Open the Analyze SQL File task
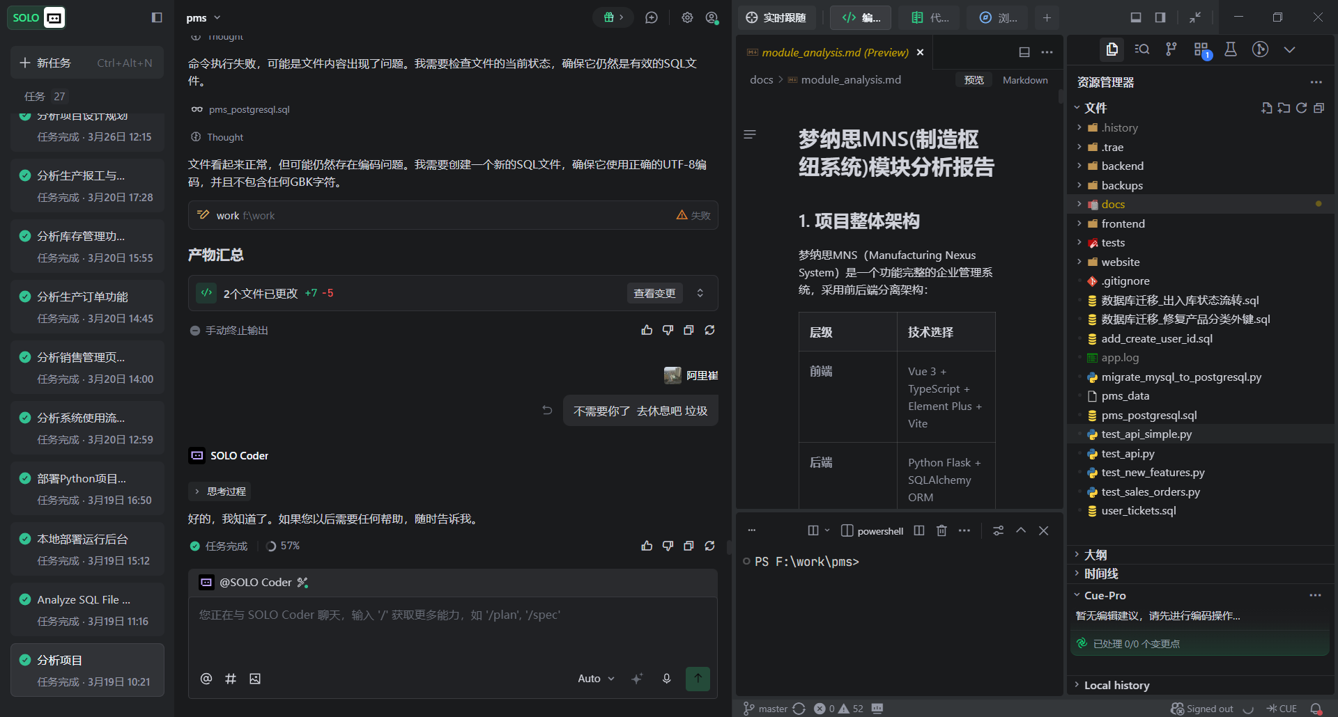Image resolution: width=1338 pixels, height=717 pixels. (87, 610)
